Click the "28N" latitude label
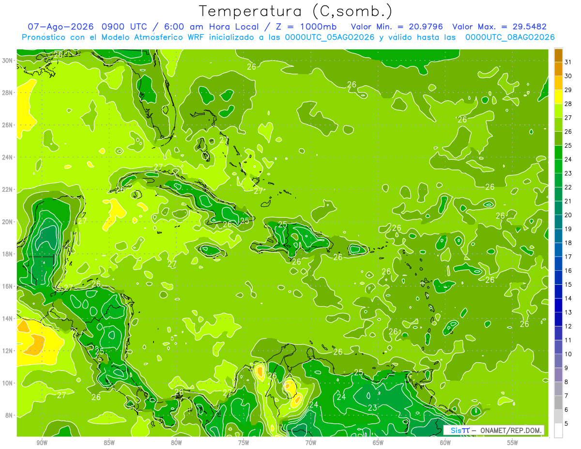 (x=8, y=93)
